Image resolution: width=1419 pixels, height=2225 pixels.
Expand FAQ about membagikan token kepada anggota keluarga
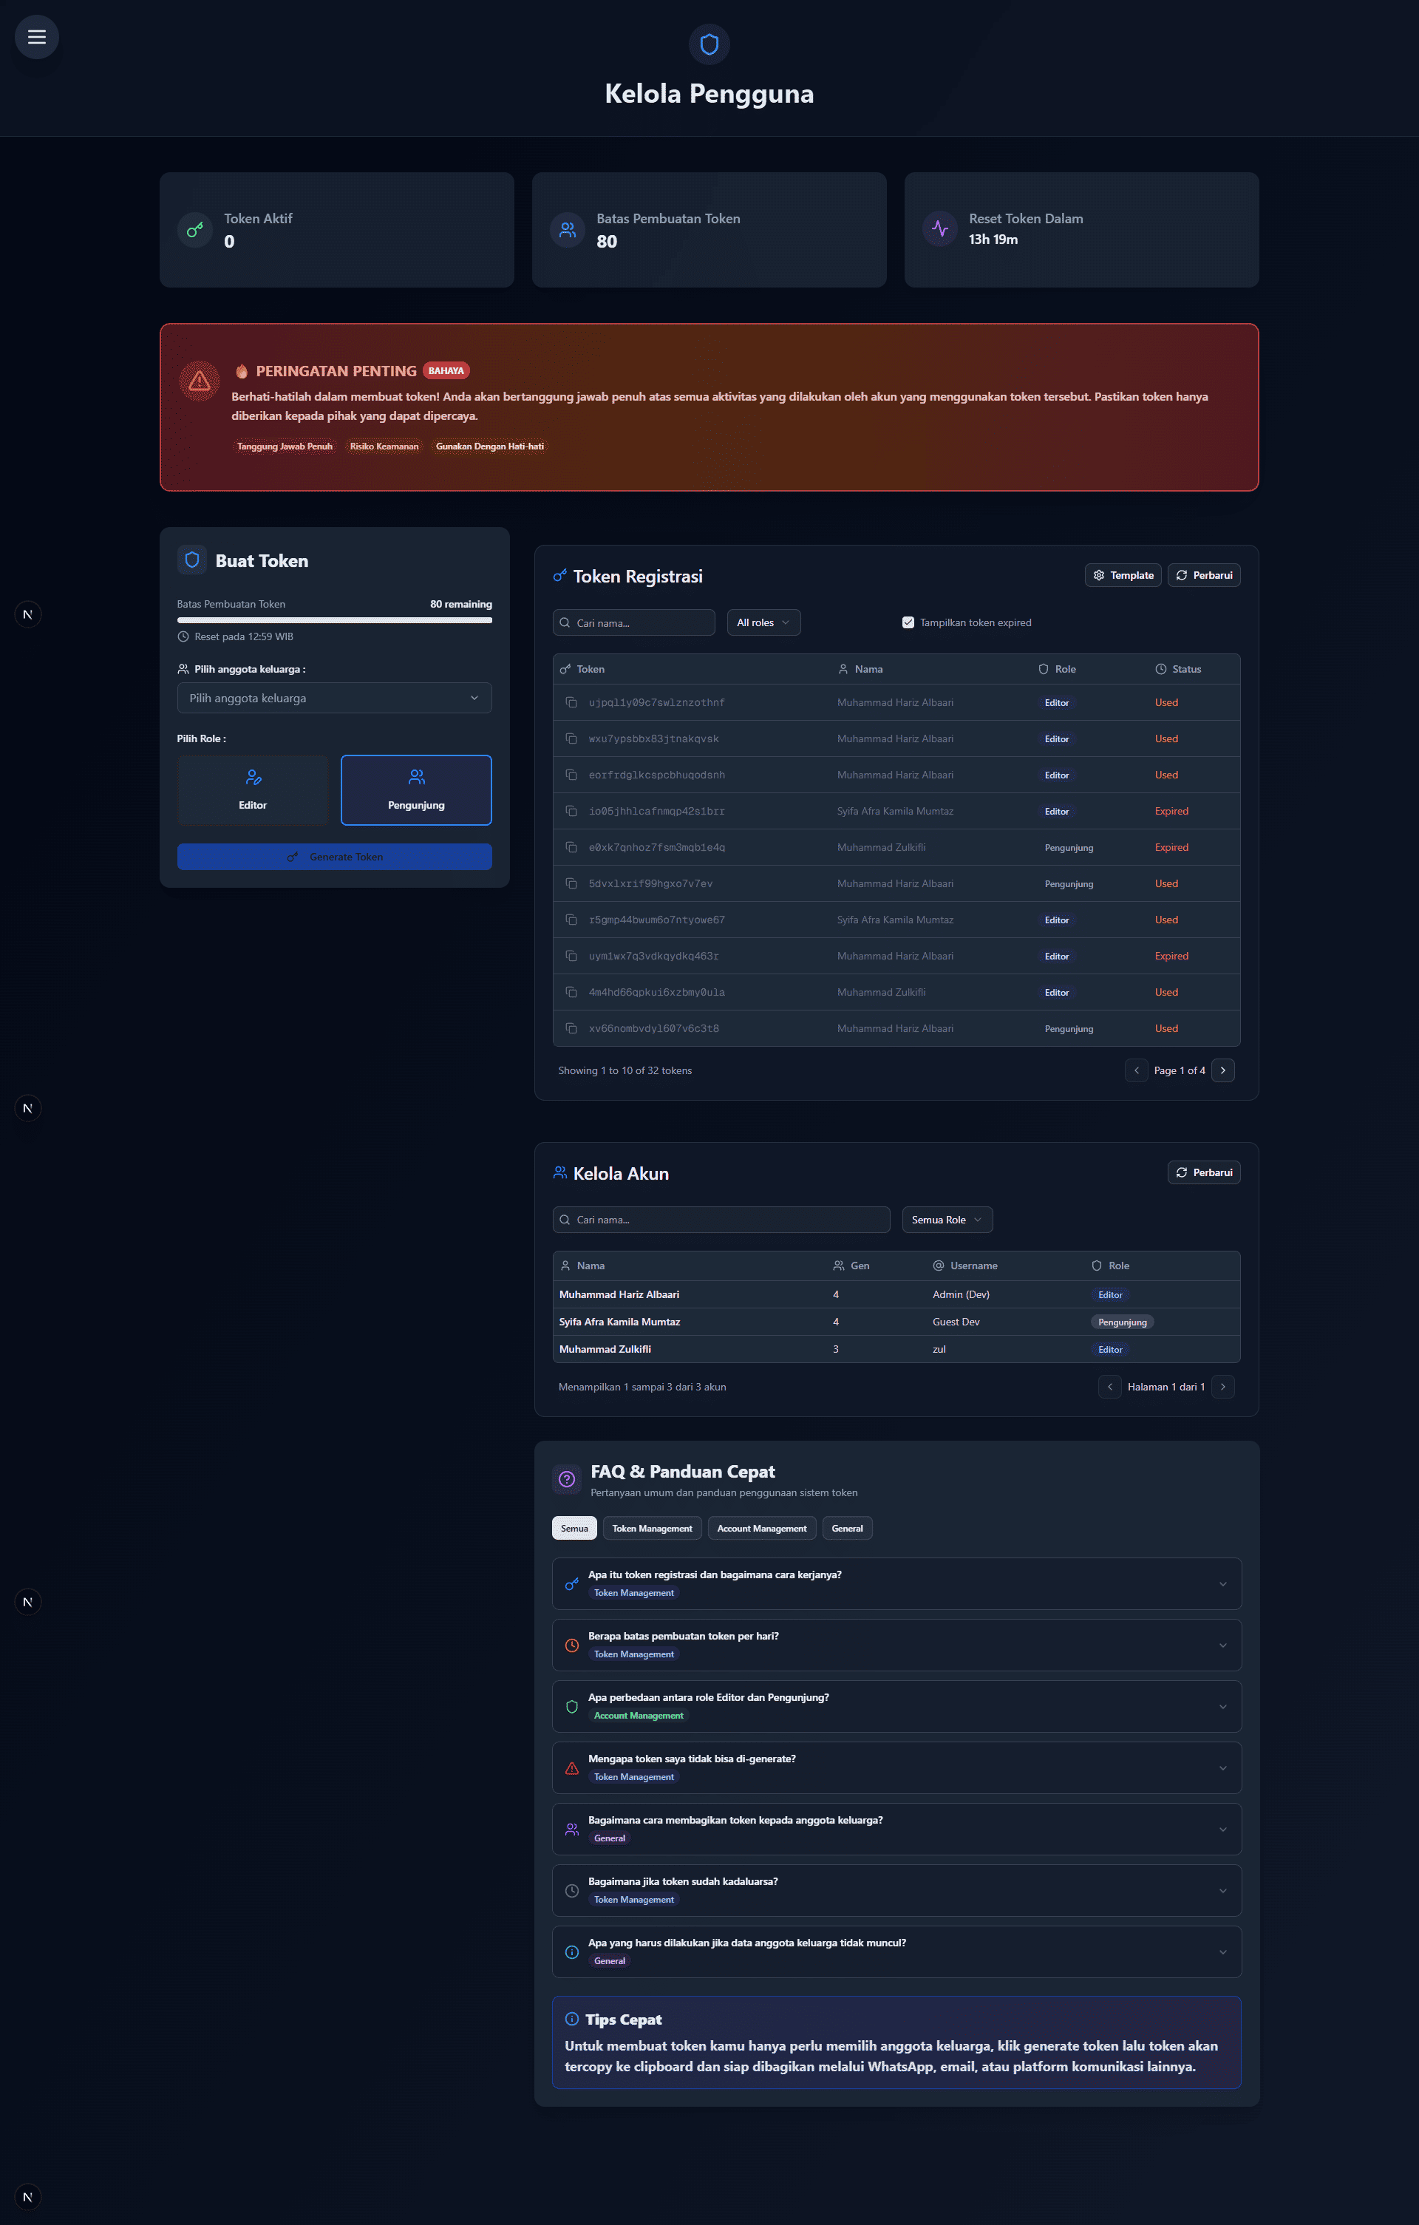(x=896, y=1829)
